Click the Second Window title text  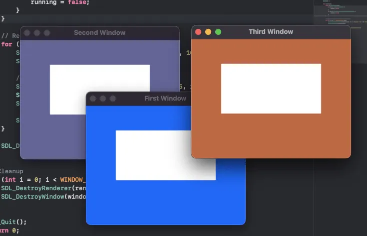click(x=100, y=32)
